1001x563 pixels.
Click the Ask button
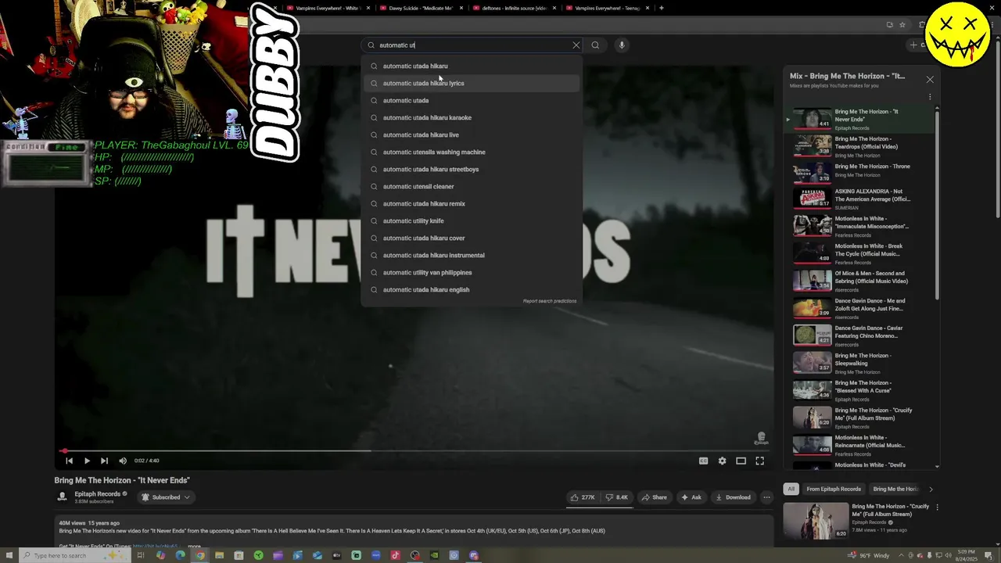point(691,497)
